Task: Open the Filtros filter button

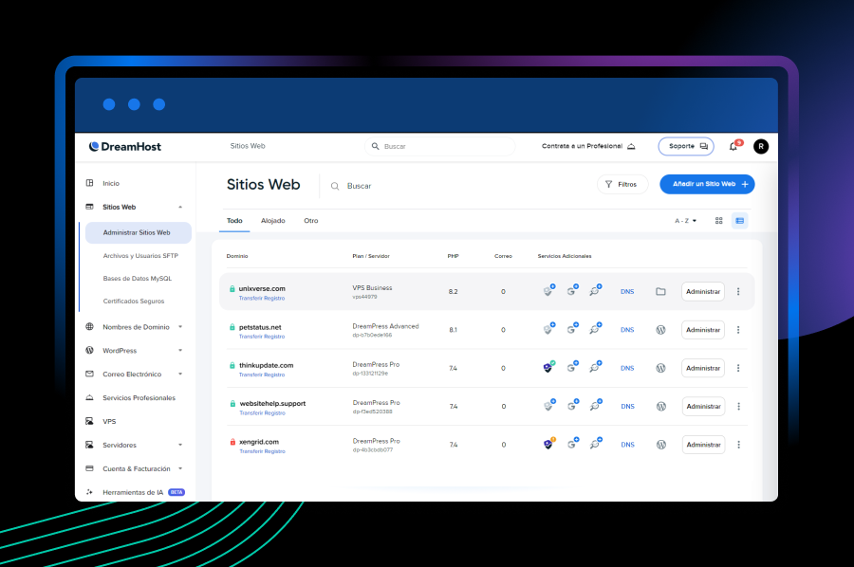Action: [622, 184]
